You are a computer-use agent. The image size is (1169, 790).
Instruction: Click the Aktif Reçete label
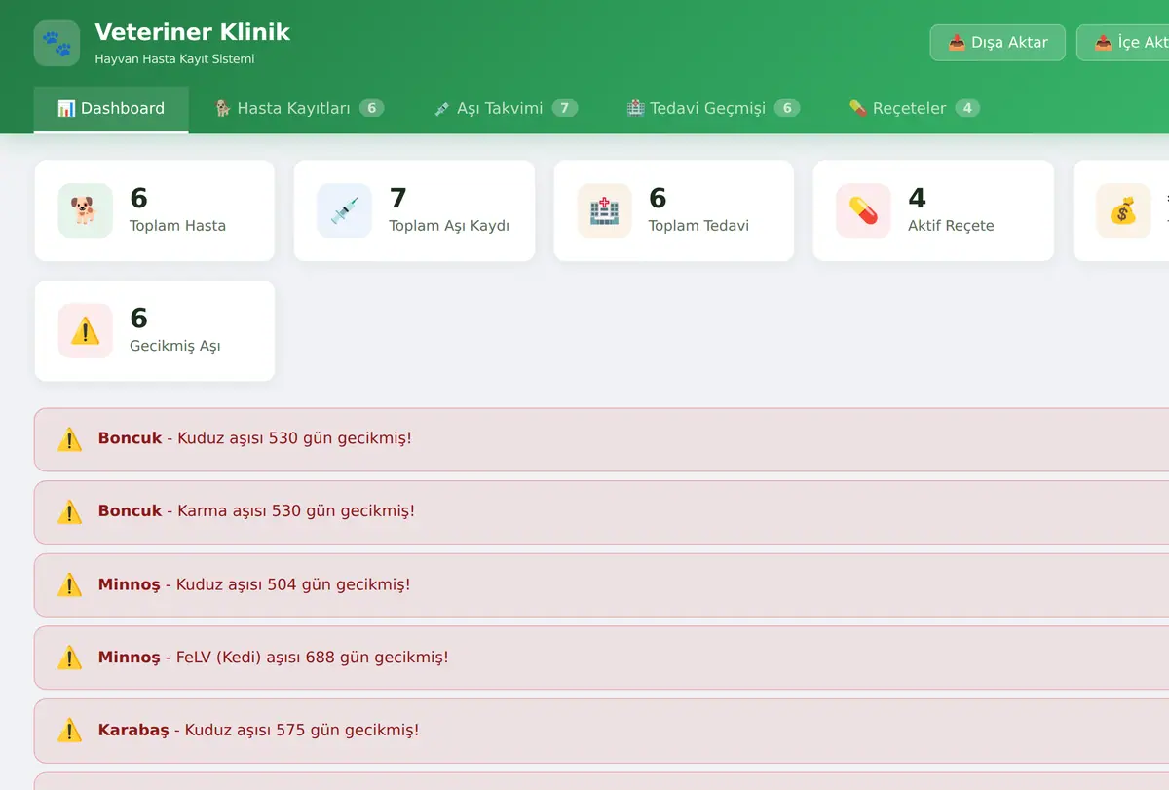(951, 226)
